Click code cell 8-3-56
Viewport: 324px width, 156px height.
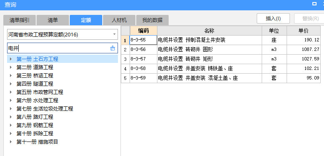pos(143,50)
